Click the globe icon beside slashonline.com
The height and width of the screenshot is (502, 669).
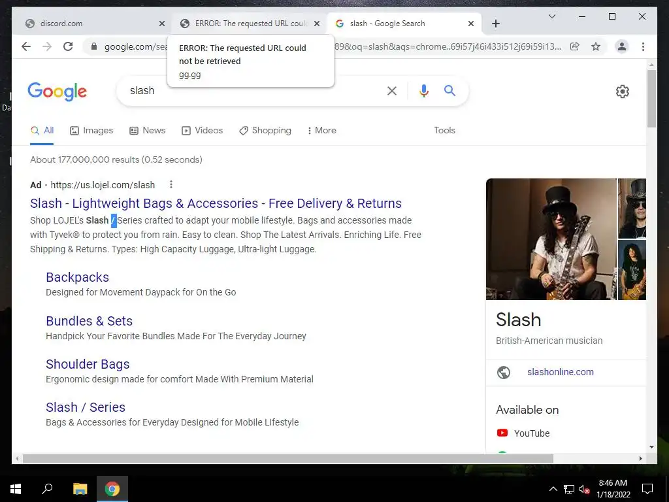(x=504, y=372)
